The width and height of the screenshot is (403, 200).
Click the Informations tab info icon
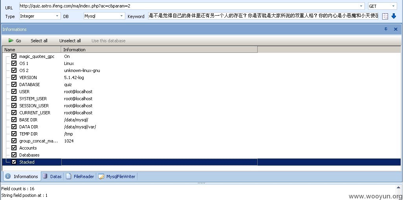pos(8,176)
